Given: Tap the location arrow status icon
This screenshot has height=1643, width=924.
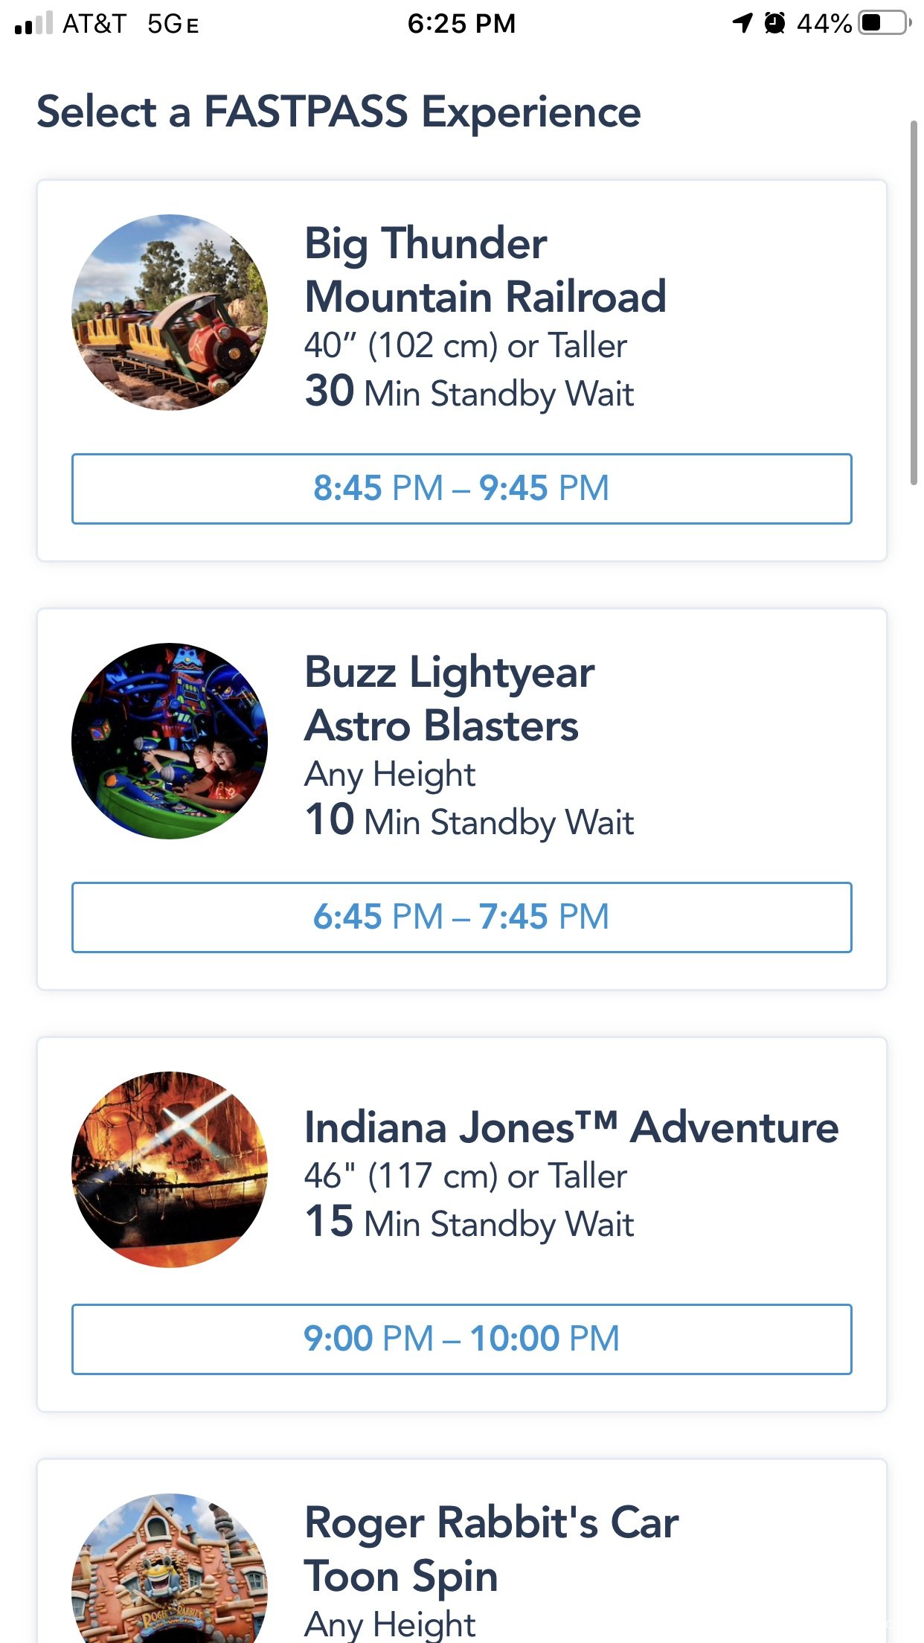Looking at the screenshot, I should pos(742,23).
